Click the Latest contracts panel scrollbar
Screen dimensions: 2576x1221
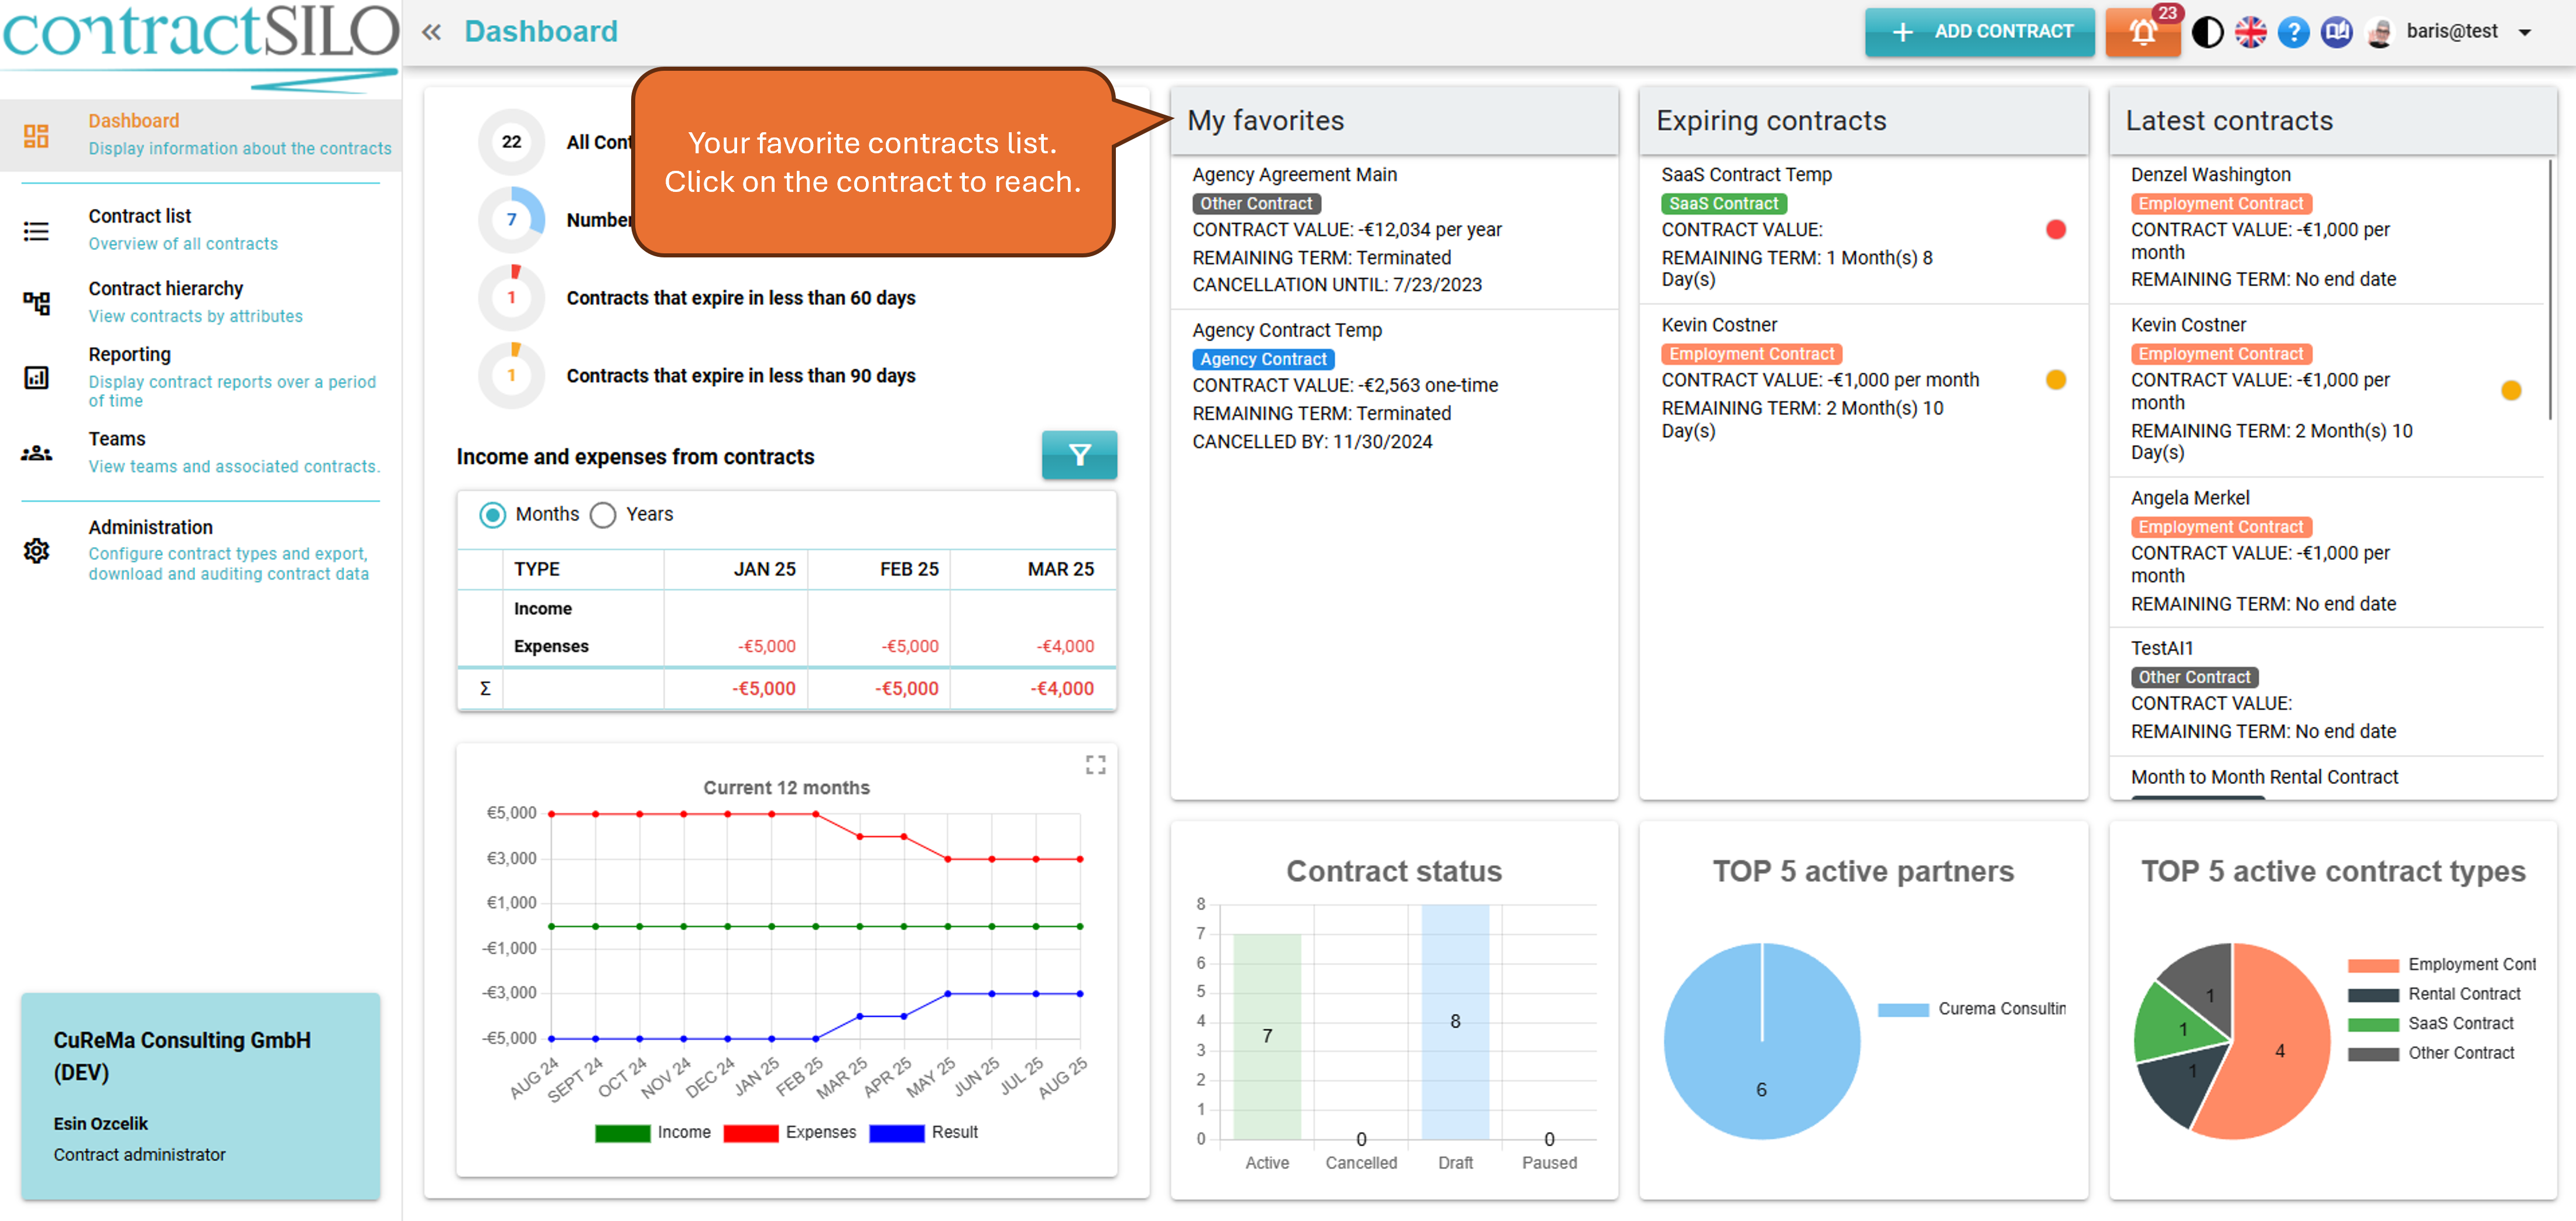(2550, 290)
